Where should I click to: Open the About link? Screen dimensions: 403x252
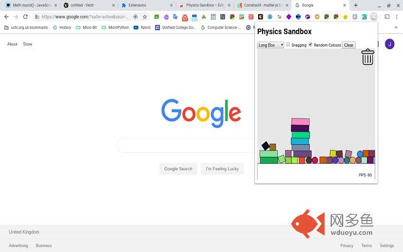pyautogui.click(x=12, y=44)
